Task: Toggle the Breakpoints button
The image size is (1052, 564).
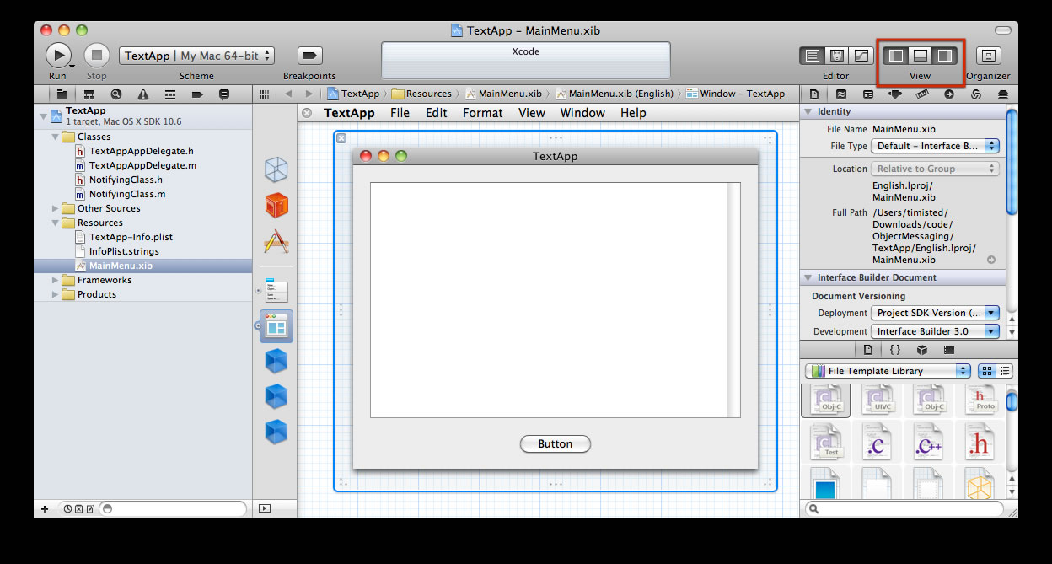Action: tap(309, 56)
